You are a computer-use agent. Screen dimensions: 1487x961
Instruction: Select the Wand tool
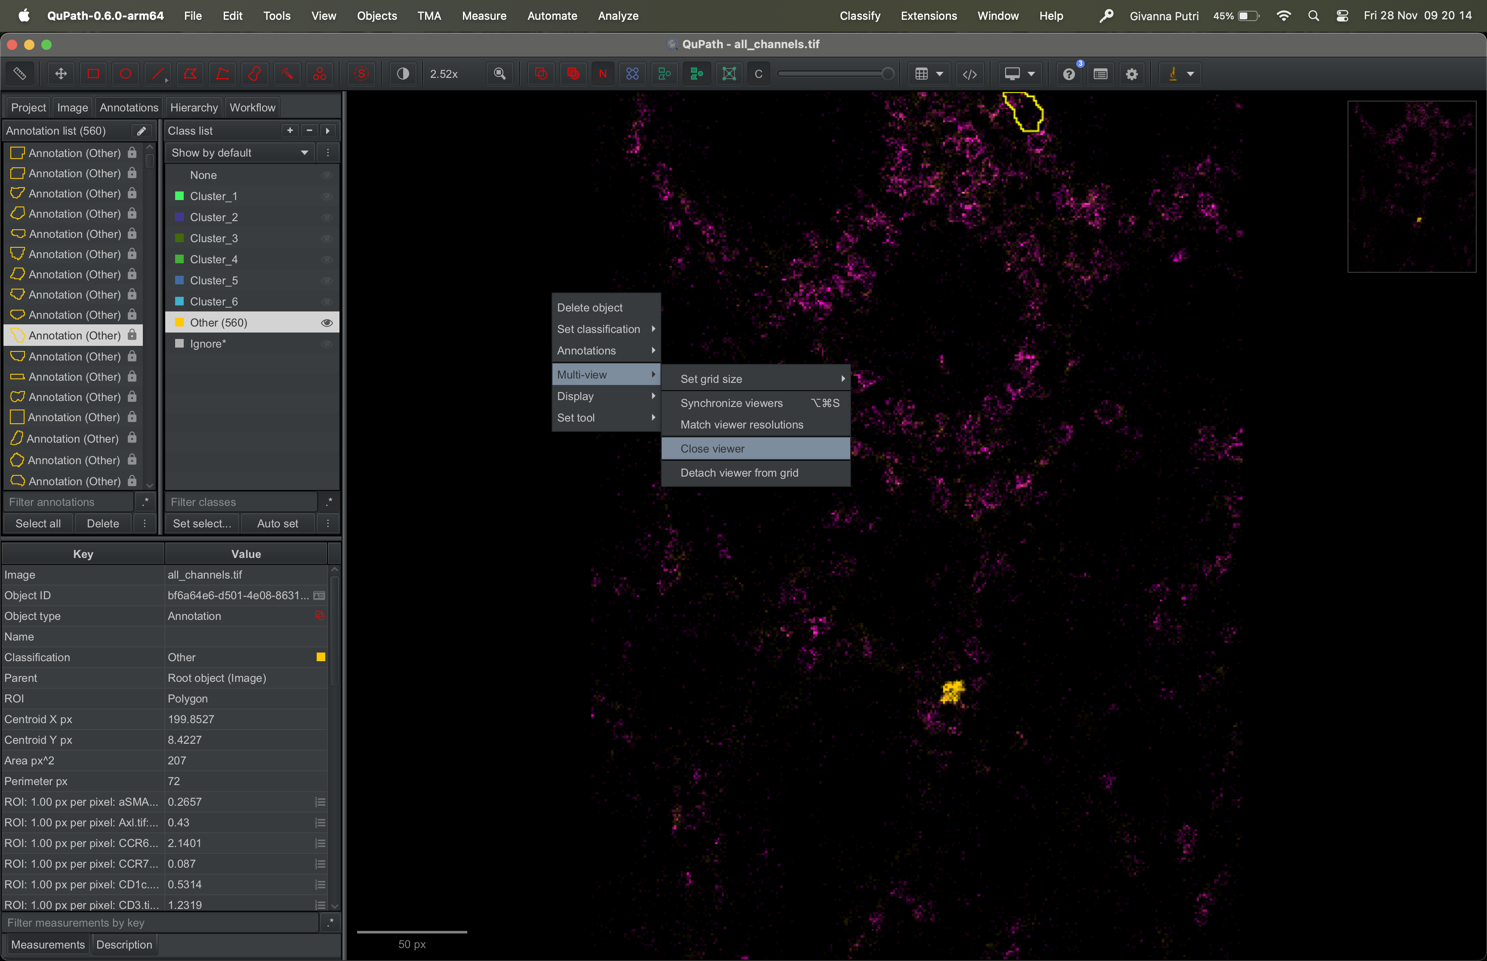pos(287,74)
